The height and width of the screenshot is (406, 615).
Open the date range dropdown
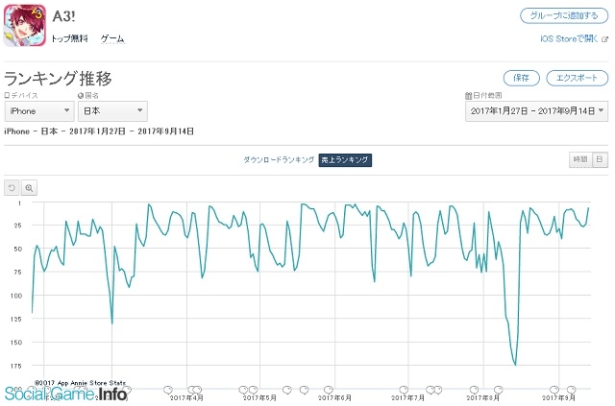pos(536,111)
